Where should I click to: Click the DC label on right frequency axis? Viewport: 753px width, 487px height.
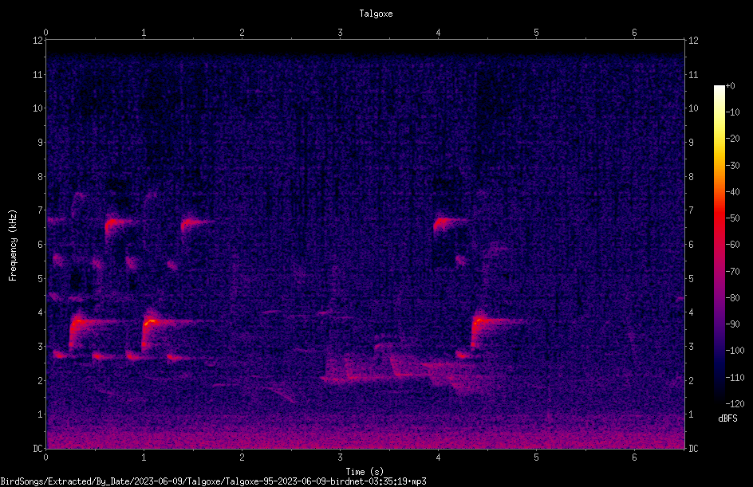[x=693, y=449]
